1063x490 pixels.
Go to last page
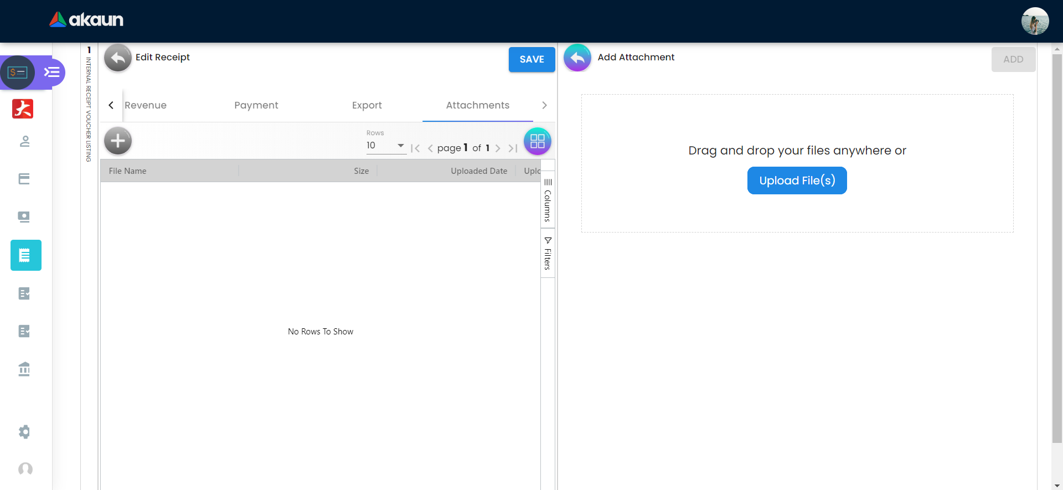pos(513,148)
